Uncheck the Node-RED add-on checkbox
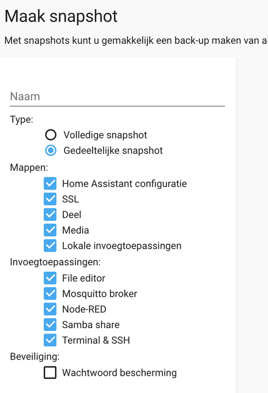The width and height of the screenshot is (268, 393). coord(50,309)
